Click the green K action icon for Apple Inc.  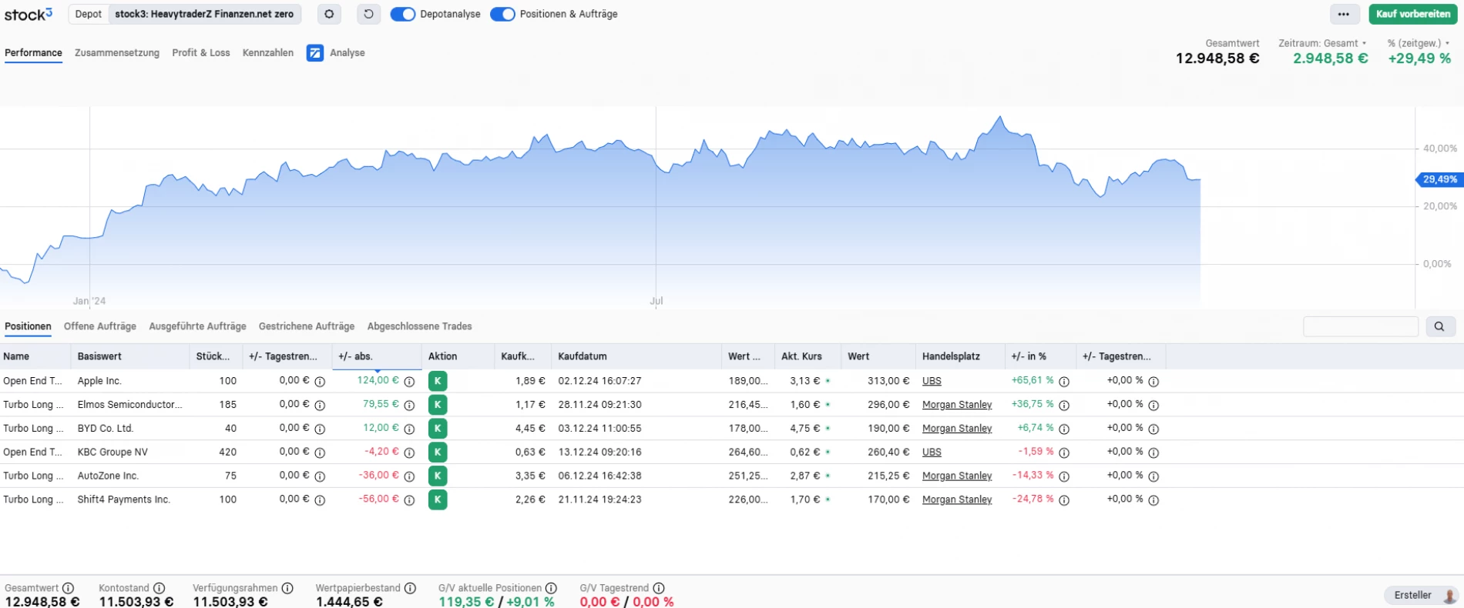pos(438,381)
